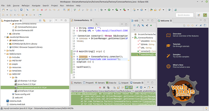Open the Refactor menu
The width and height of the screenshot is (209, 111).
click(25, 5)
